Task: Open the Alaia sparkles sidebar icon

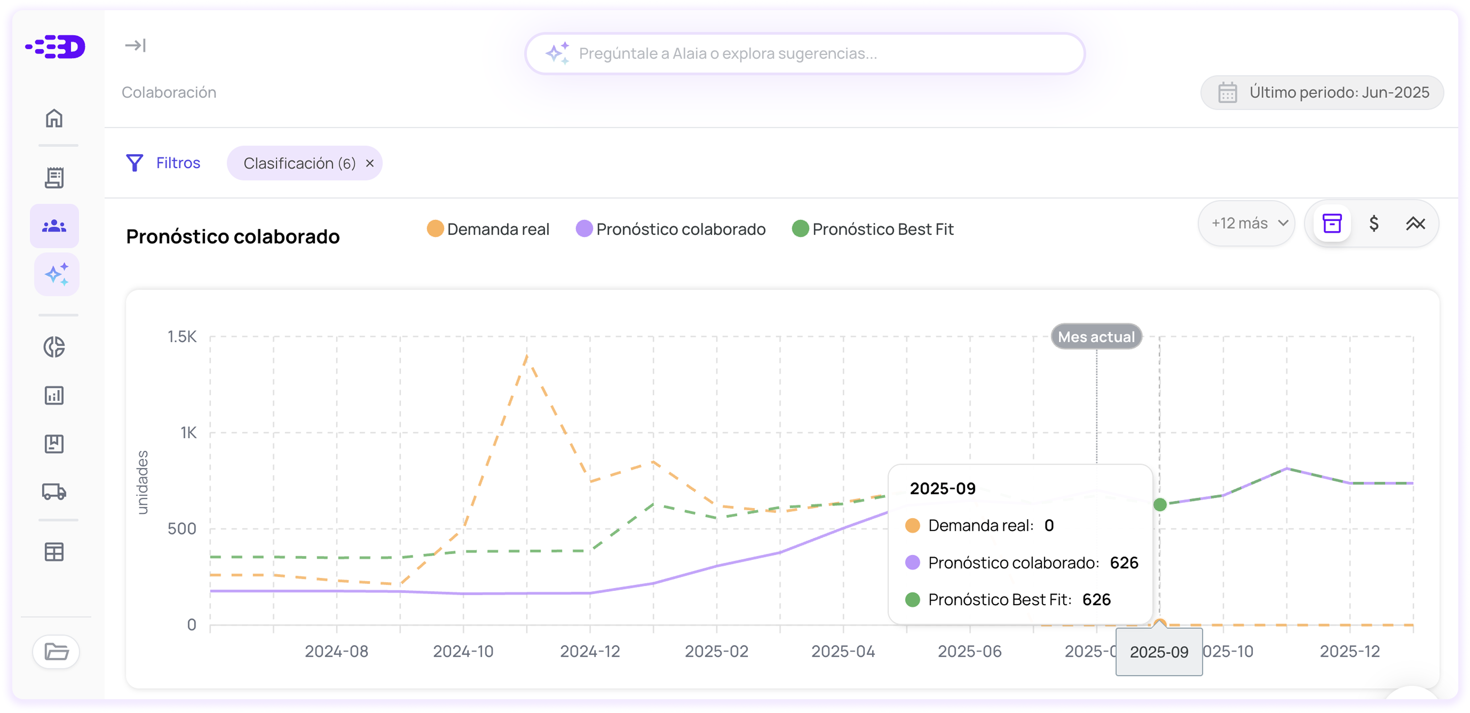Action: point(57,274)
